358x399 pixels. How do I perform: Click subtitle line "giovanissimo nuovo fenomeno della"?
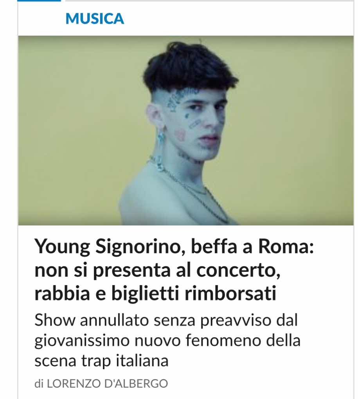(167, 340)
